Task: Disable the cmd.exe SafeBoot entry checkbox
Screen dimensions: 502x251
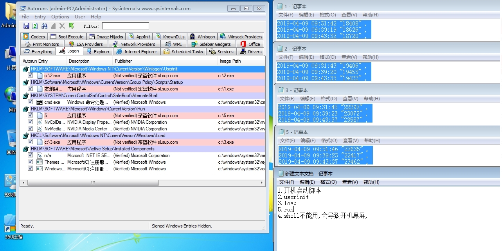Action: (x=30, y=102)
